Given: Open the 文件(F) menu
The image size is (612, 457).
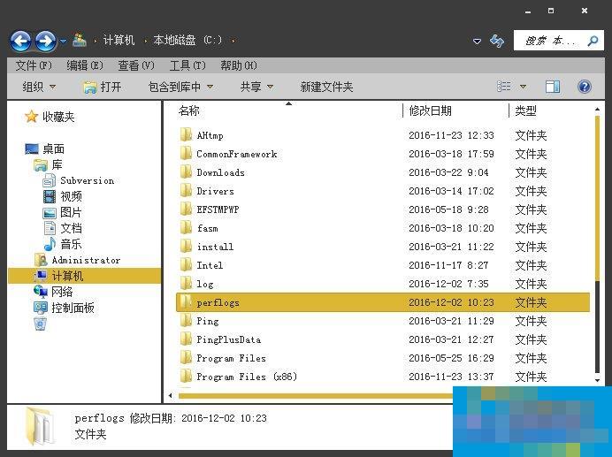Looking at the screenshot, I should coord(34,65).
